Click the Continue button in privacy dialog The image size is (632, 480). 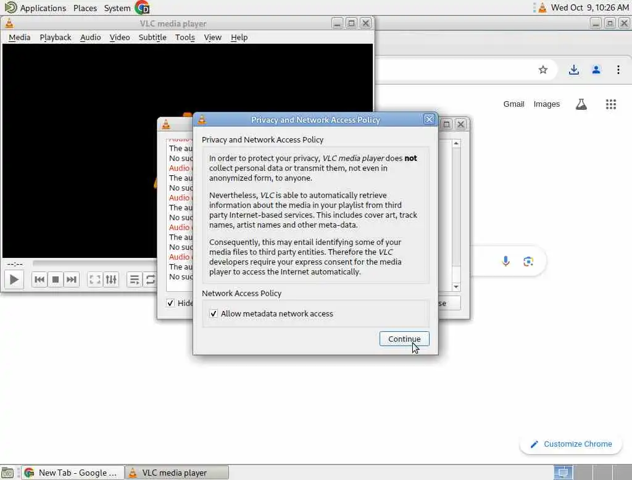(x=404, y=339)
